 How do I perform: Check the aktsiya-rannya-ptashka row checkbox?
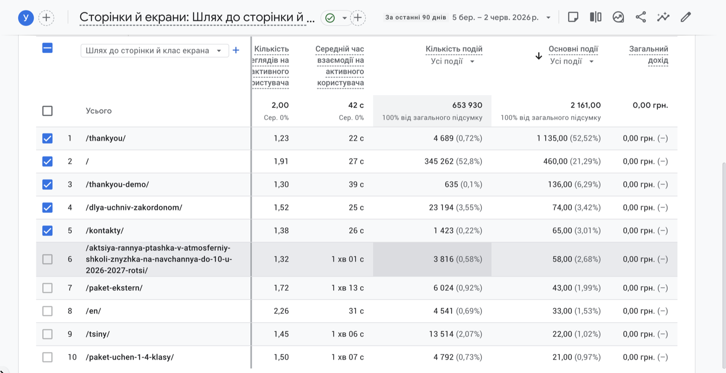tap(47, 259)
